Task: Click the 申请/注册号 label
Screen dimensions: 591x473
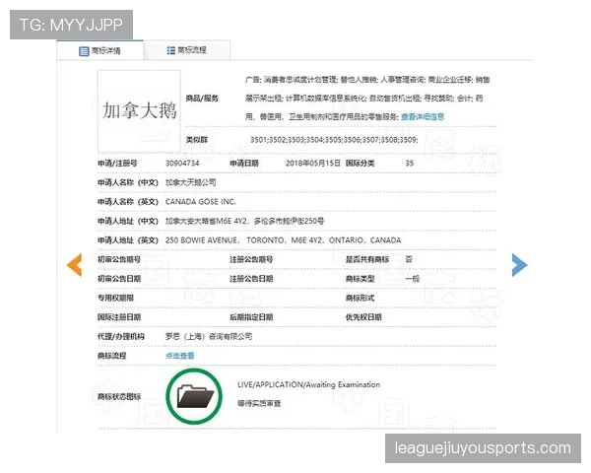Action: pos(117,164)
